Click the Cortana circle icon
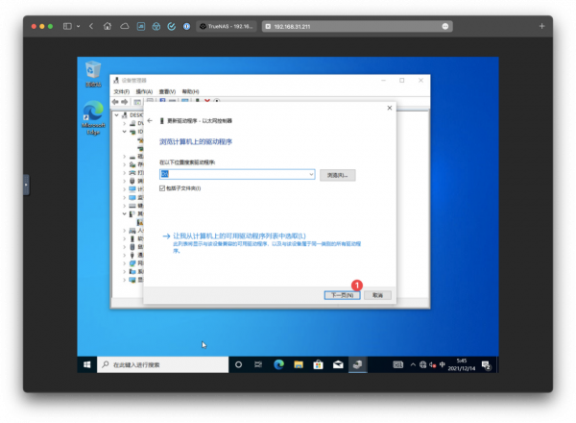The width and height of the screenshot is (576, 423). click(238, 364)
